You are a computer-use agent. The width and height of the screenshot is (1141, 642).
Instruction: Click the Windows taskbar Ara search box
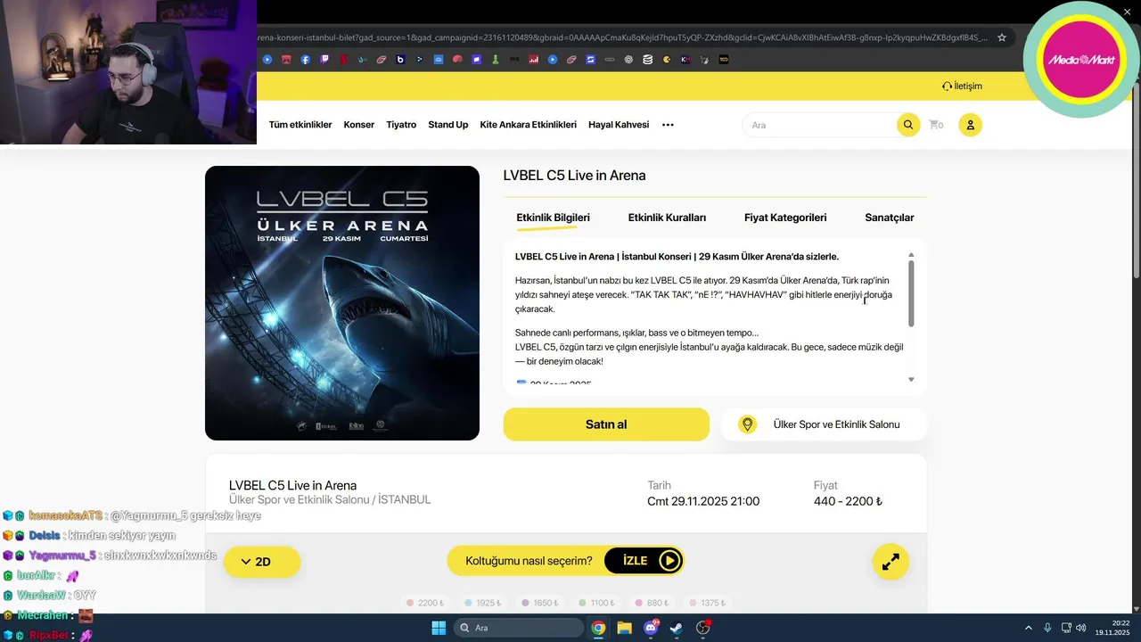pyautogui.click(x=519, y=628)
